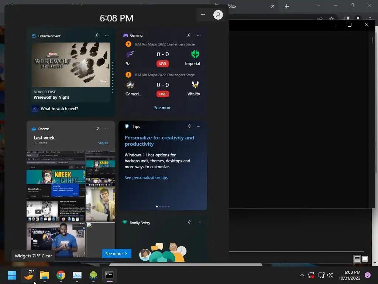
Task: Open photo of man in blue shirt
Action: click(56, 240)
